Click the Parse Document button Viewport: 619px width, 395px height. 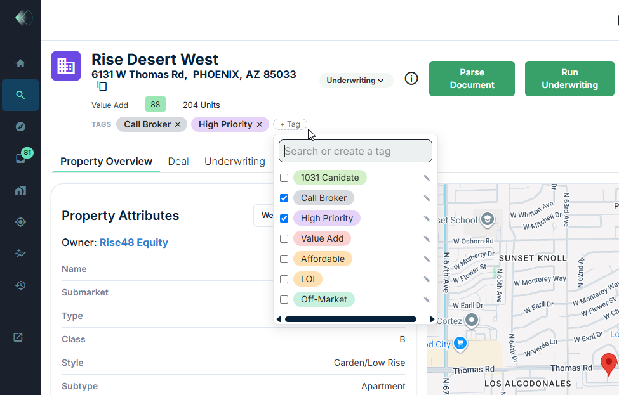point(472,79)
